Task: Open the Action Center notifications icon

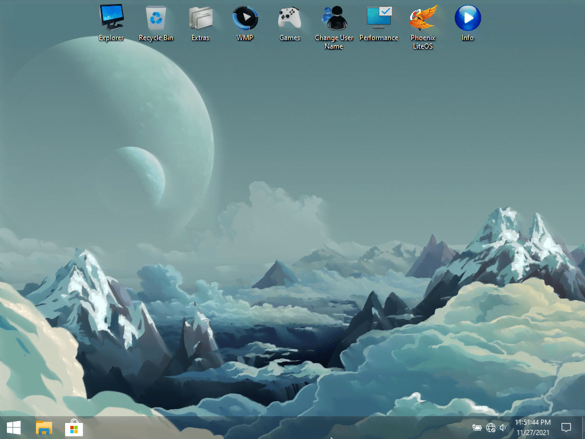Action: click(x=566, y=428)
